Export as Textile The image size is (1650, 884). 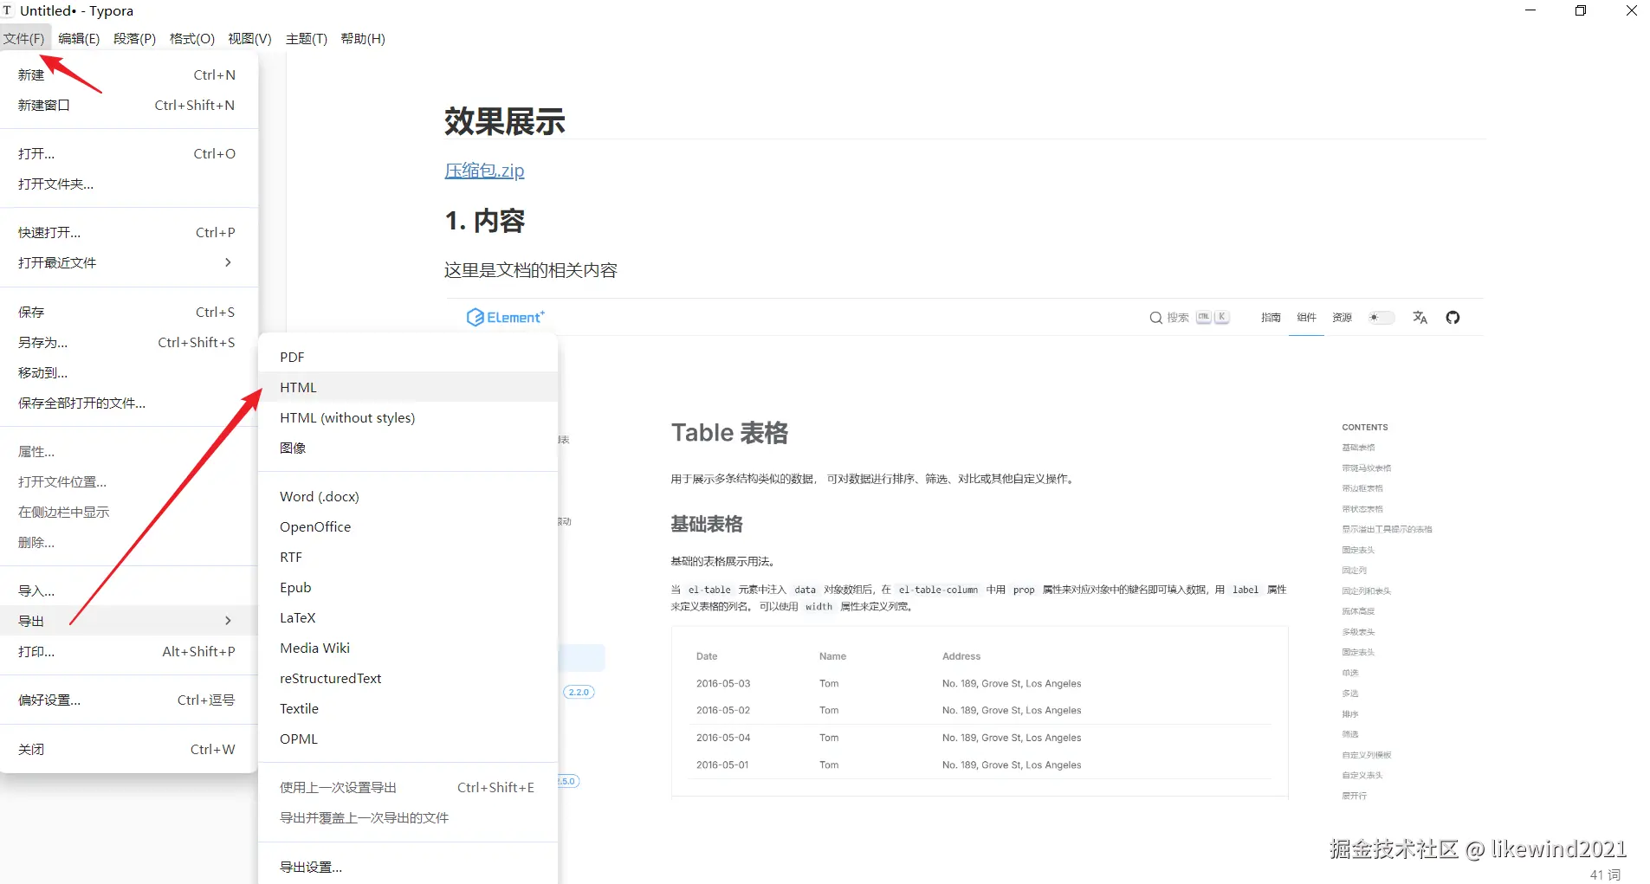(x=408, y=709)
